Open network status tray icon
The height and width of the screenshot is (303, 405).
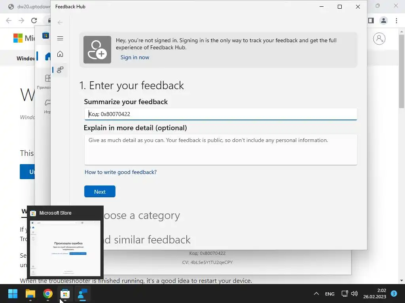point(344,294)
